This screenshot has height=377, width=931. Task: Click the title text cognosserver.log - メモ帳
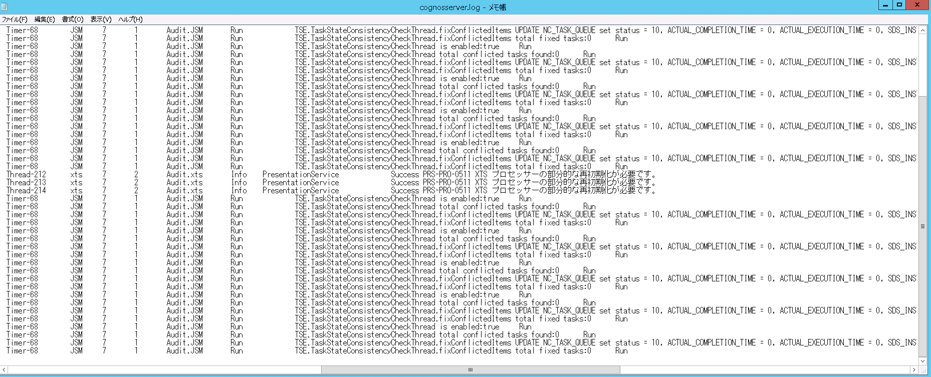pos(463,7)
